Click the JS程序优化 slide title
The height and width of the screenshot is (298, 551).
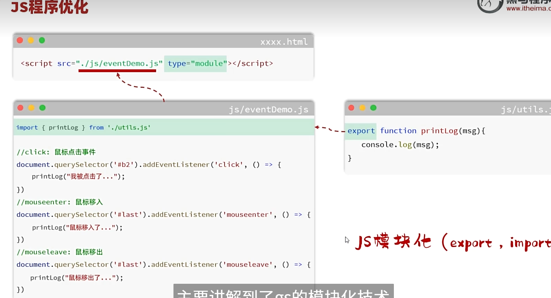49,7
